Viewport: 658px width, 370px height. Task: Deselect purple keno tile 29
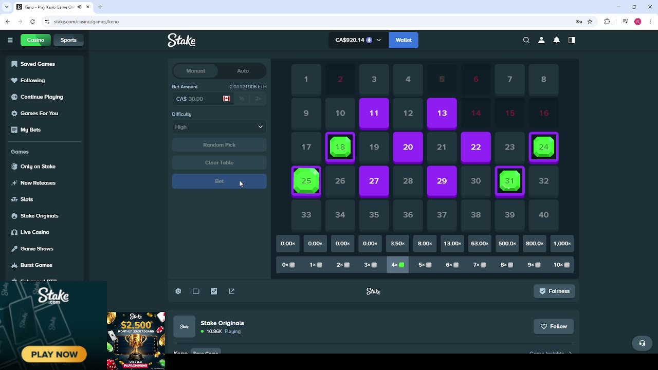pyautogui.click(x=442, y=181)
